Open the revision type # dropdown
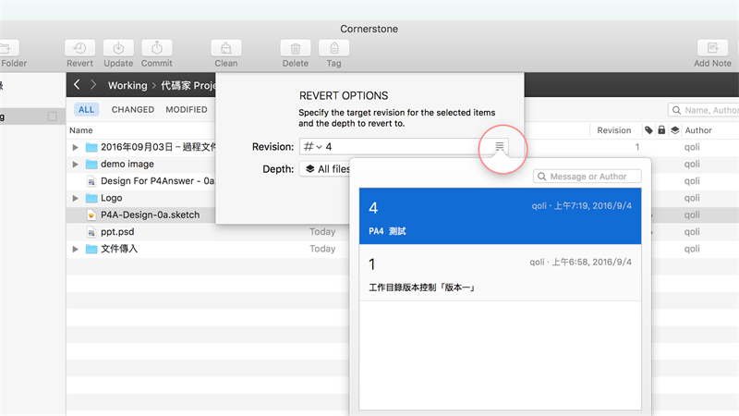 312,147
